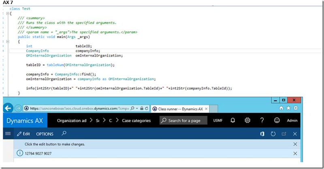Click the tableNum(OMInternalOrganization) assignment line
Screen dimensions: 324x169
tap(70, 65)
